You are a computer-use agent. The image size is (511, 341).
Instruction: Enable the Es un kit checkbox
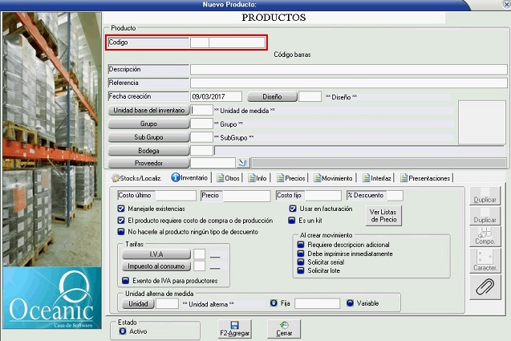pos(293,219)
